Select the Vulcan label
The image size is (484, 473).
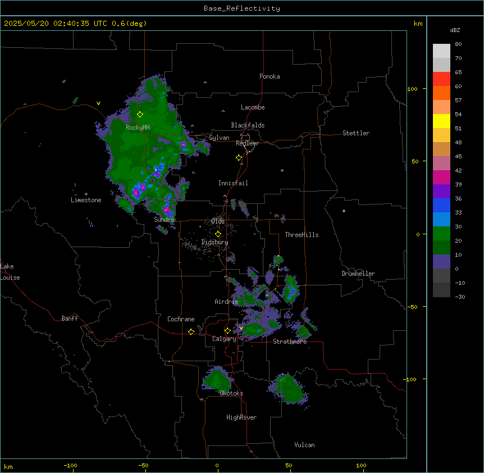305,445
